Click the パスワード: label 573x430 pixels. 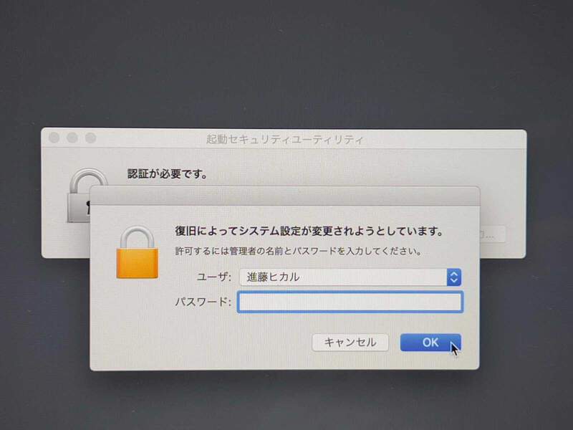pyautogui.click(x=203, y=302)
